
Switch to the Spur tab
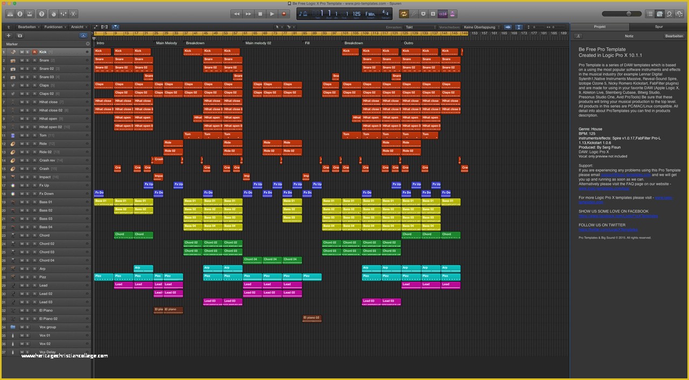click(x=659, y=27)
